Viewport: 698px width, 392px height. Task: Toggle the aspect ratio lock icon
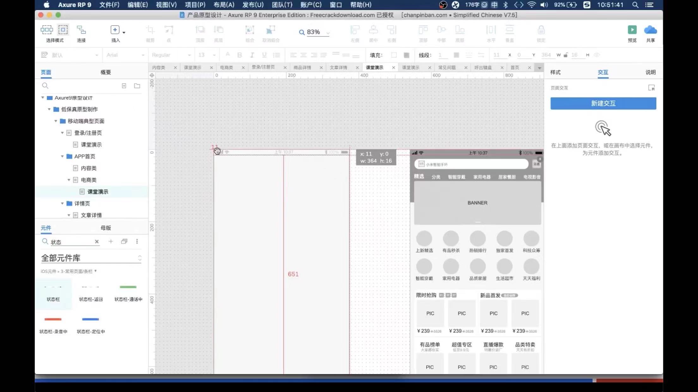pos(566,55)
